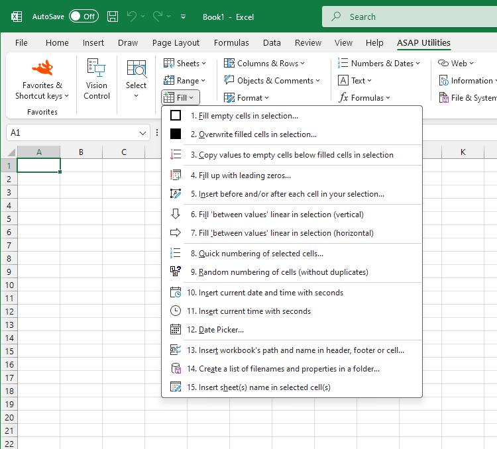The height and width of the screenshot is (449, 497).
Task: Choose Insert before and/or after each cell
Action: click(292, 193)
